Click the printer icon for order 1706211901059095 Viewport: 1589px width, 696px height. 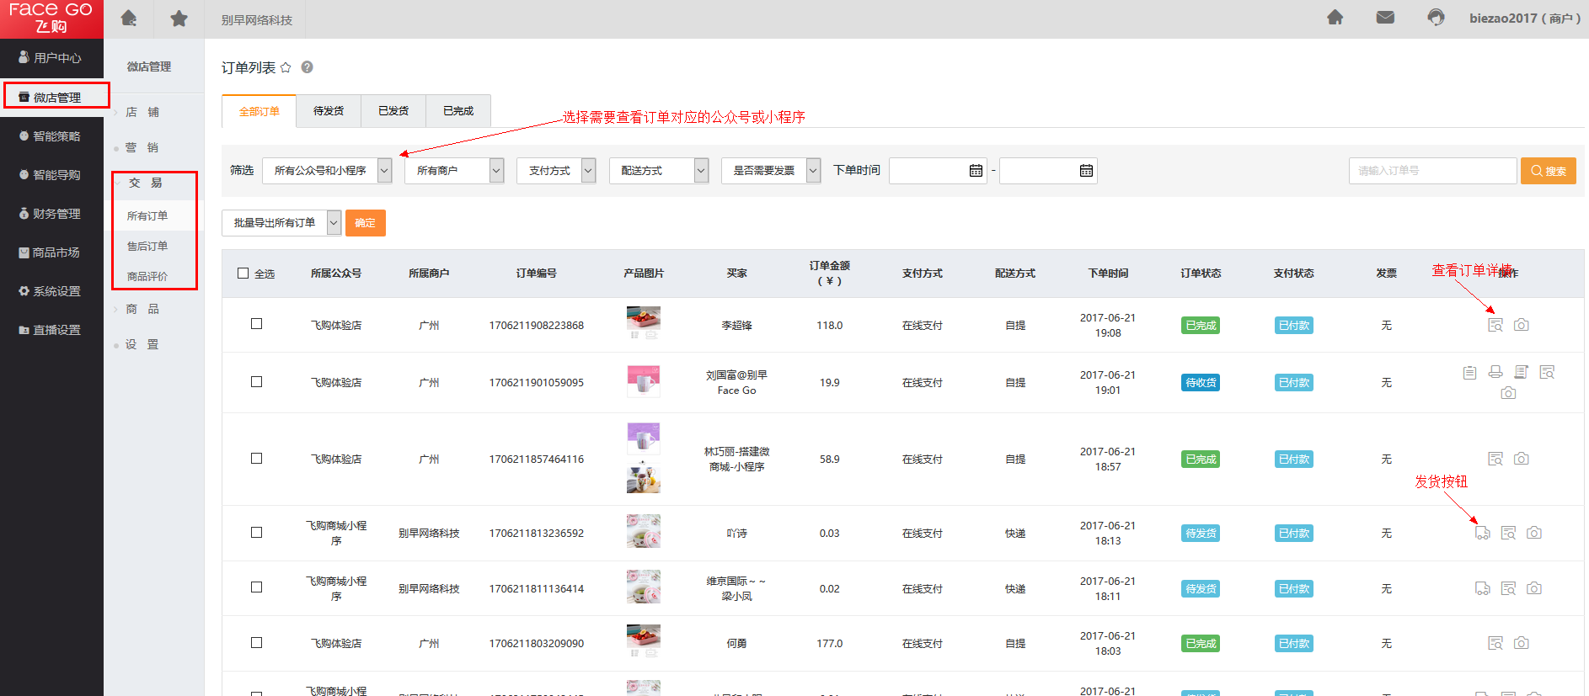[x=1495, y=372]
